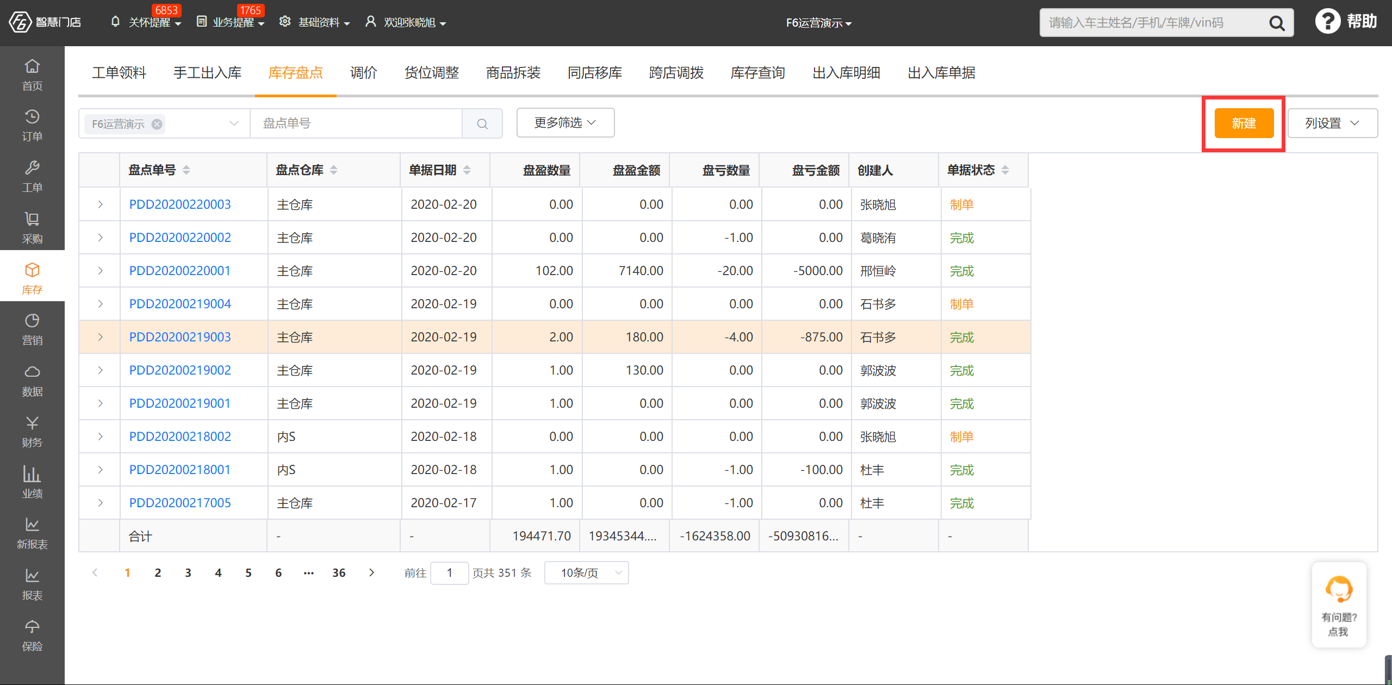1392x685 pixels.
Task: Switch to the 同店移库 tab
Action: 594,73
